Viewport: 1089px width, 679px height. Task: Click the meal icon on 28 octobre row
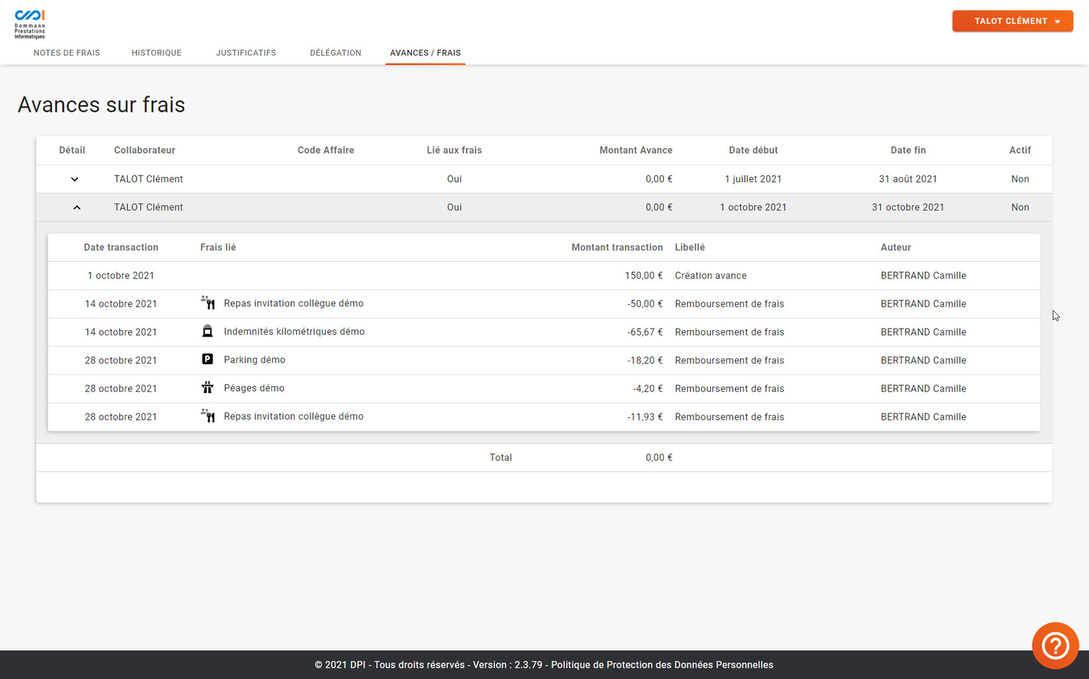(208, 416)
